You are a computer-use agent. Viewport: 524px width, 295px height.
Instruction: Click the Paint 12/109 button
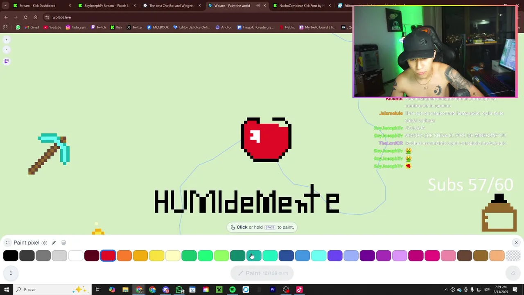(x=262, y=273)
